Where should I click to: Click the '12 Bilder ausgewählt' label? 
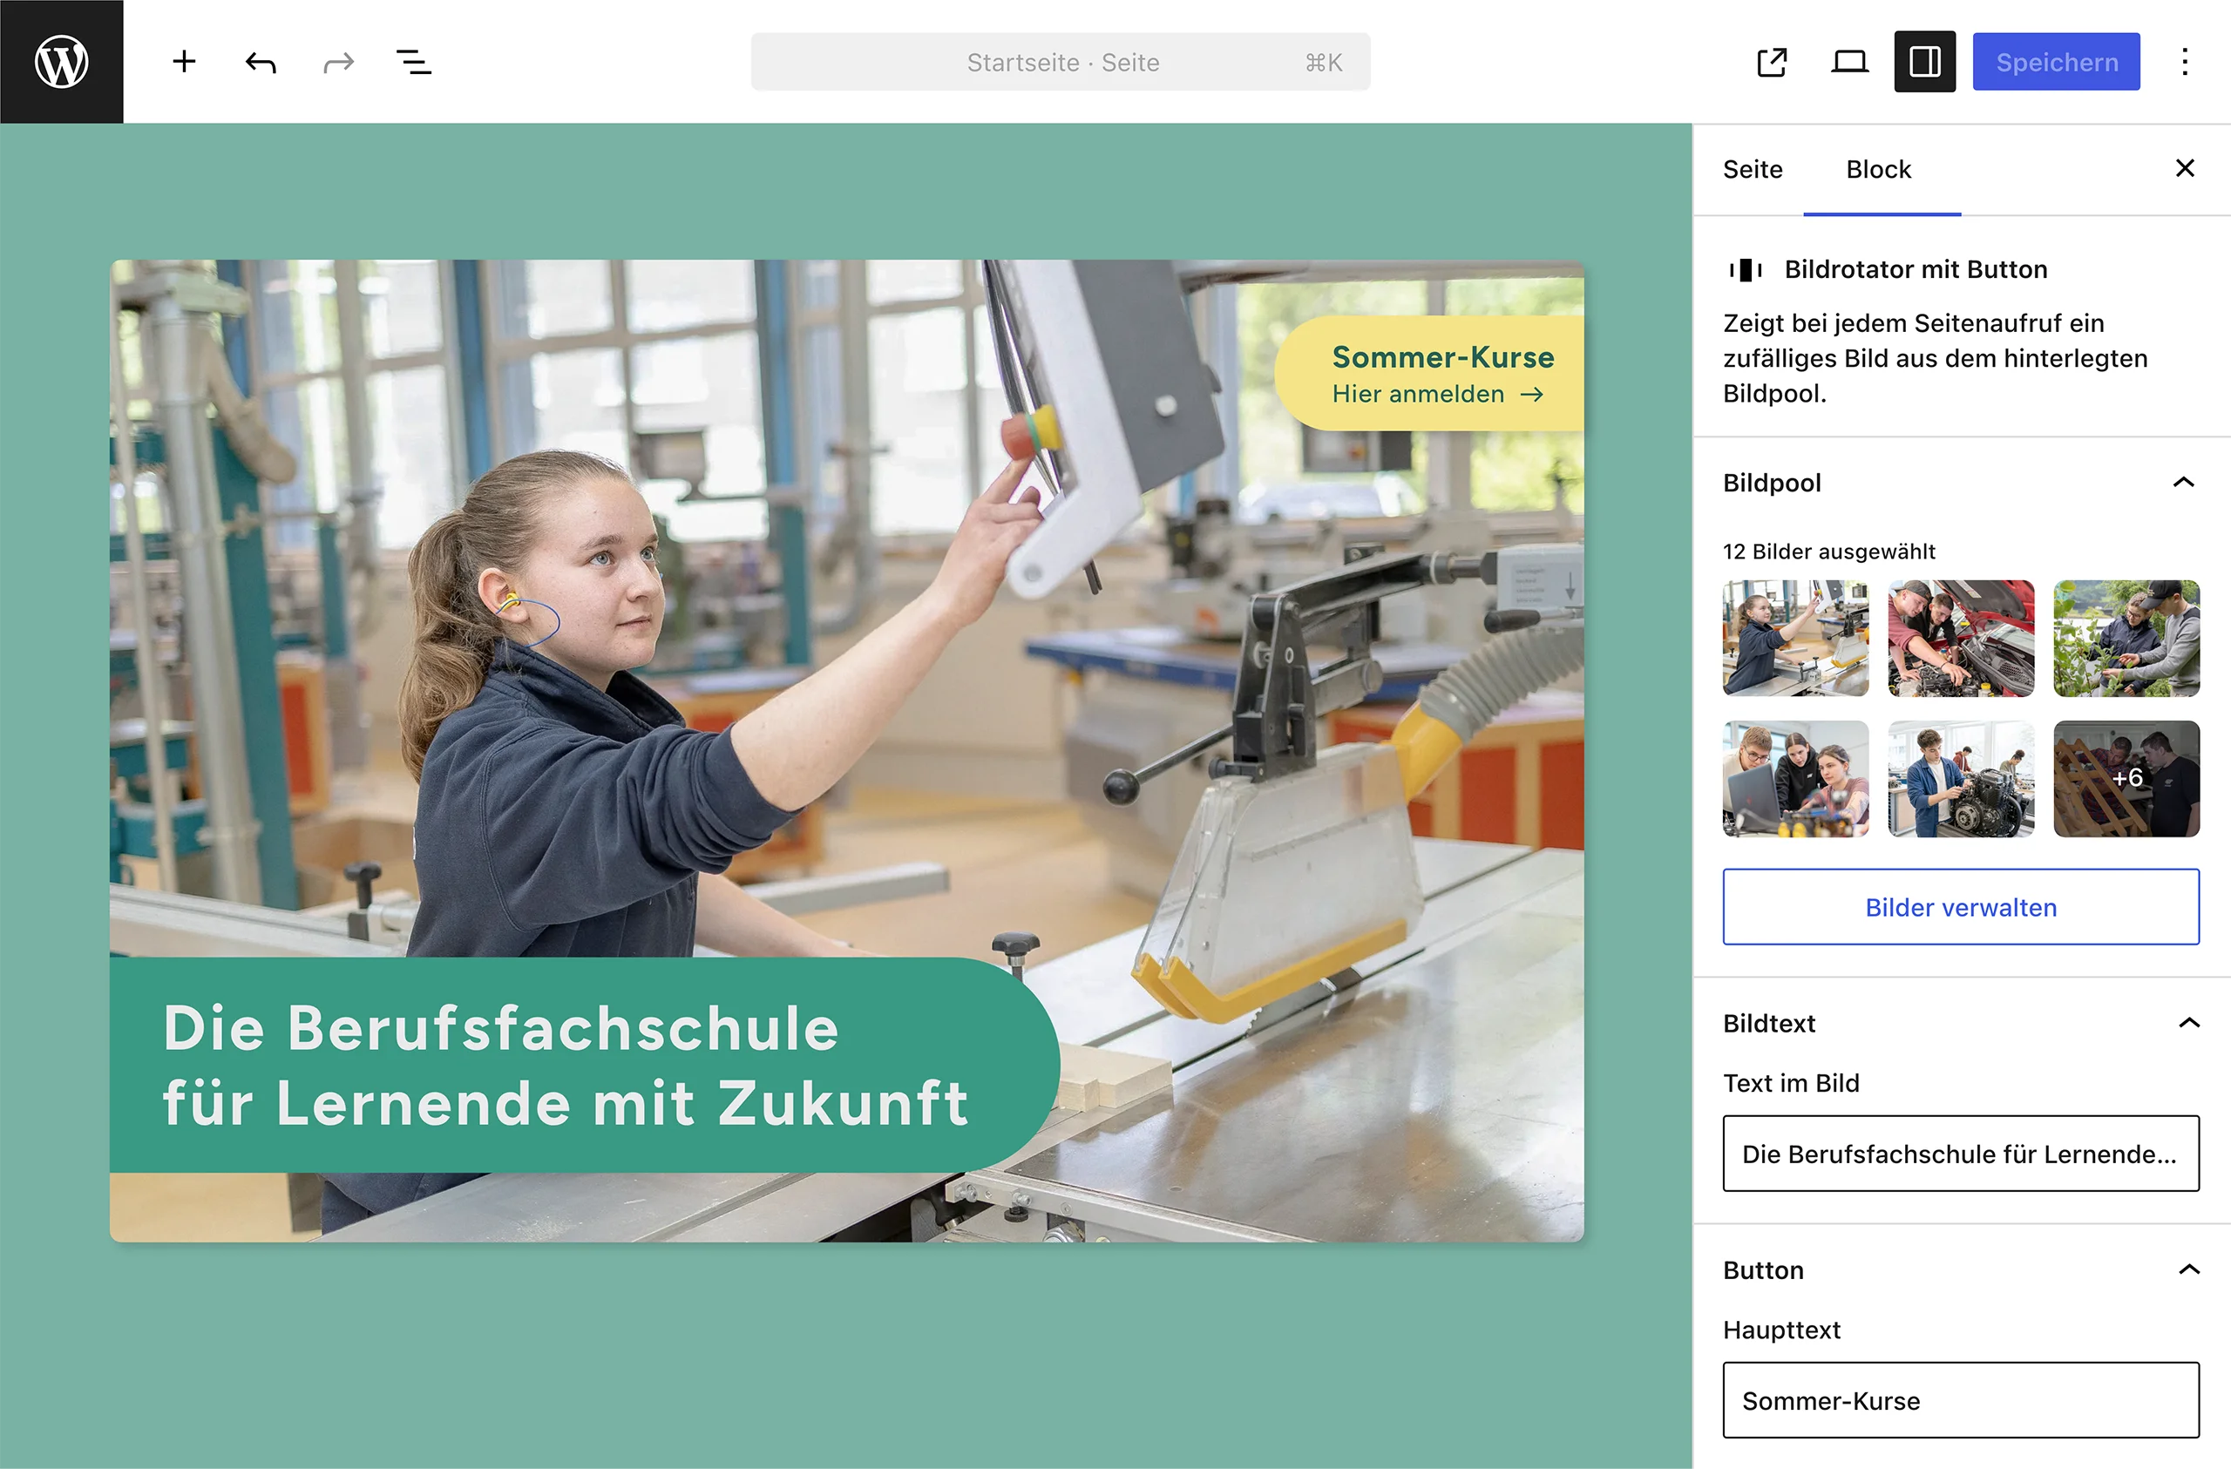pos(1829,552)
